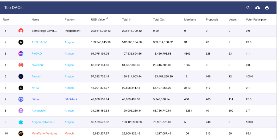
Task: Sort by the Total Out column header
Action: coord(159,20)
